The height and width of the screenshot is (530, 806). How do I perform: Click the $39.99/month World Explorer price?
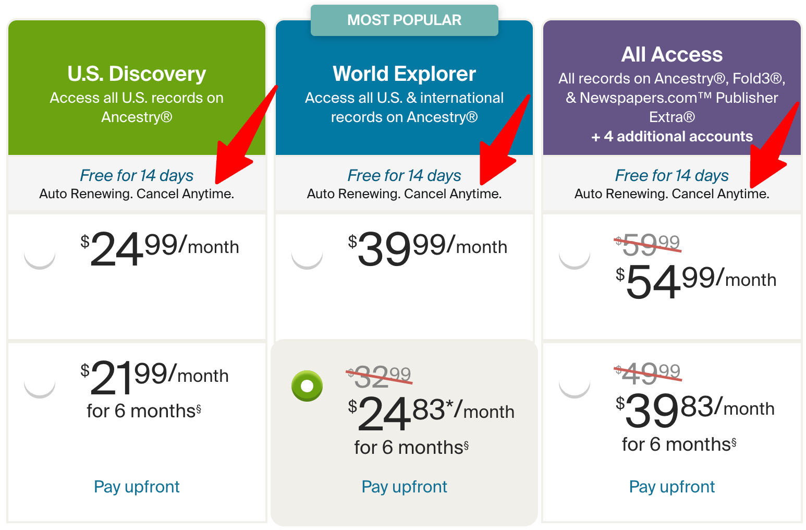point(428,249)
